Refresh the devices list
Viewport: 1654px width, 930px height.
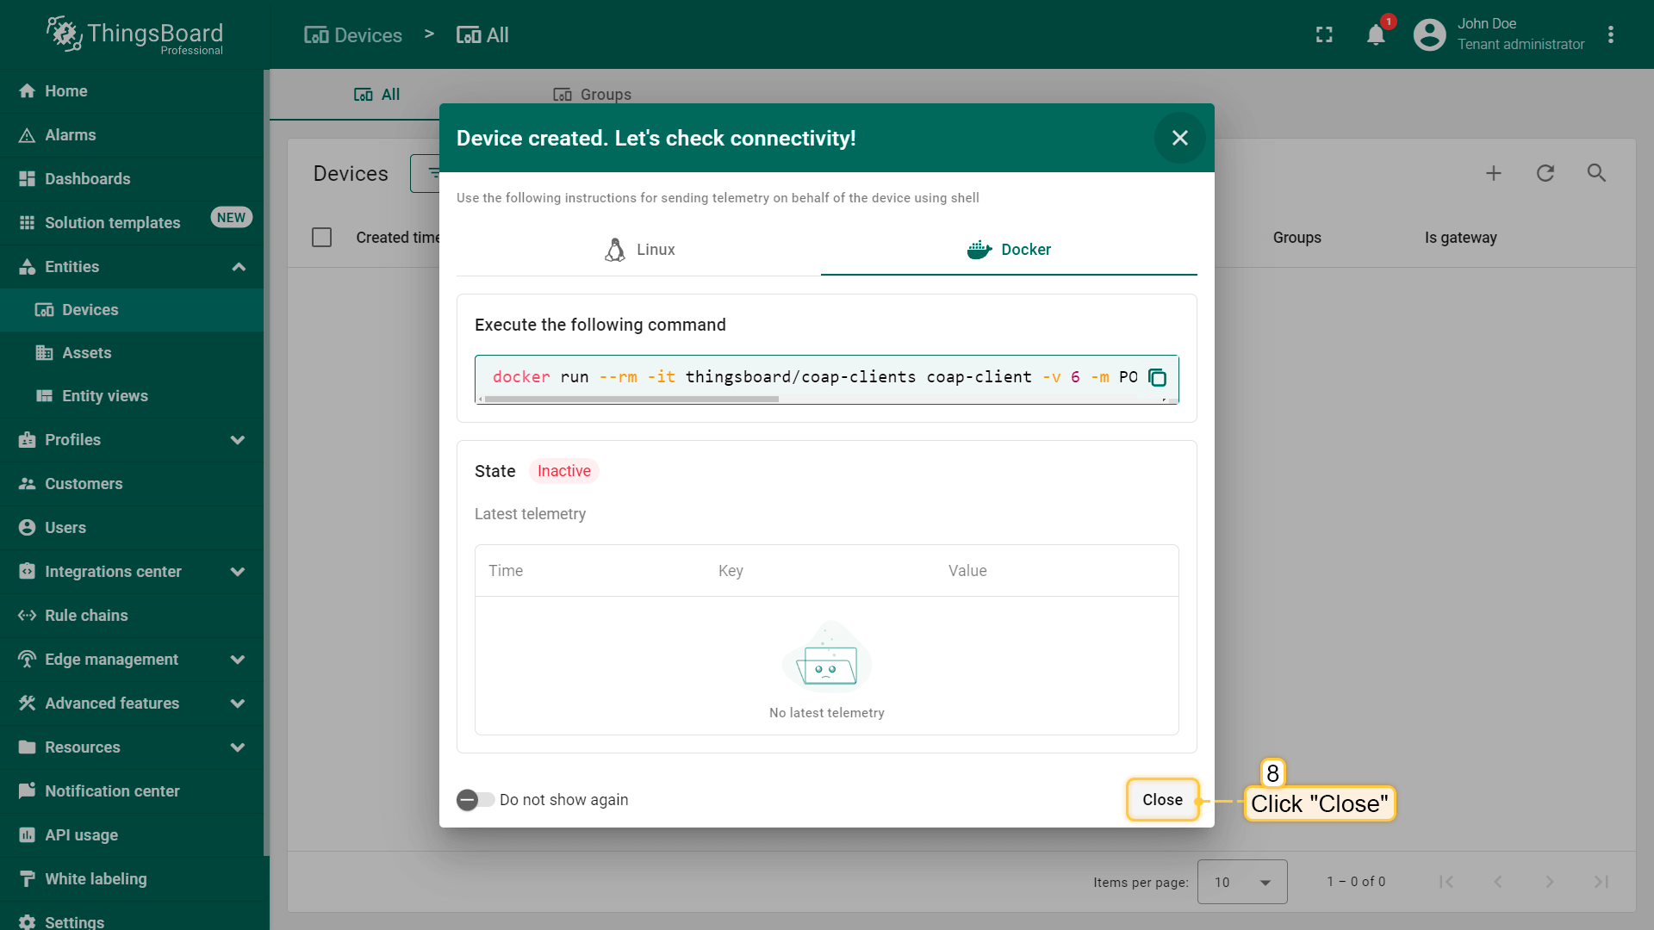pyautogui.click(x=1545, y=173)
